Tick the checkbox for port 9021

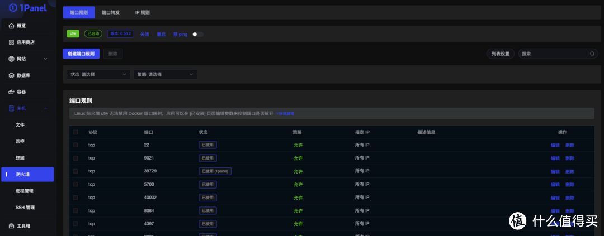point(75,158)
